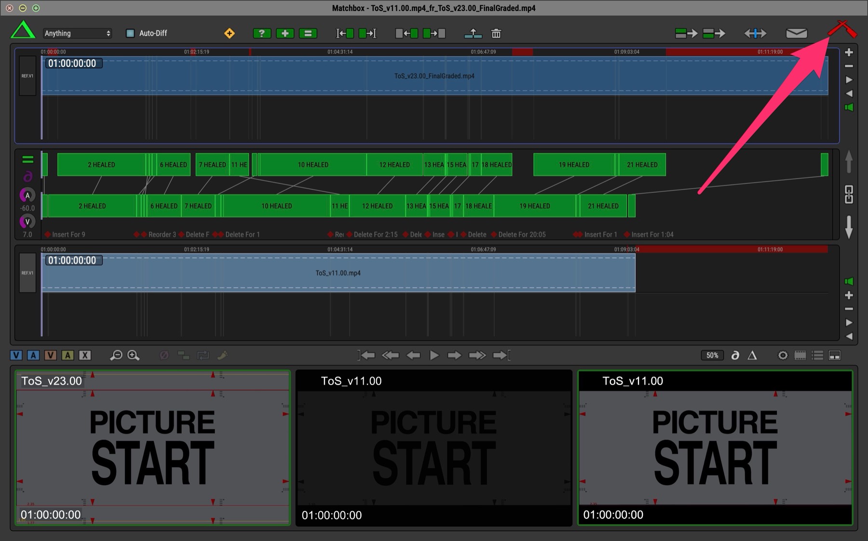Screen dimensions: 868x541
Task: Click right-pointing triangle beside top timeline
Action: (849, 80)
